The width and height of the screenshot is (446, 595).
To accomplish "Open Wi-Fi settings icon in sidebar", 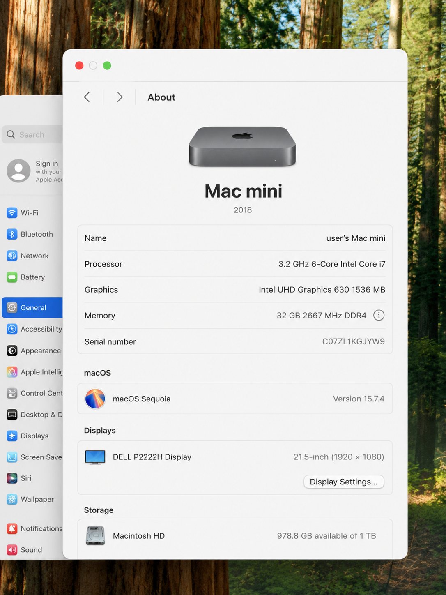I will tap(12, 213).
